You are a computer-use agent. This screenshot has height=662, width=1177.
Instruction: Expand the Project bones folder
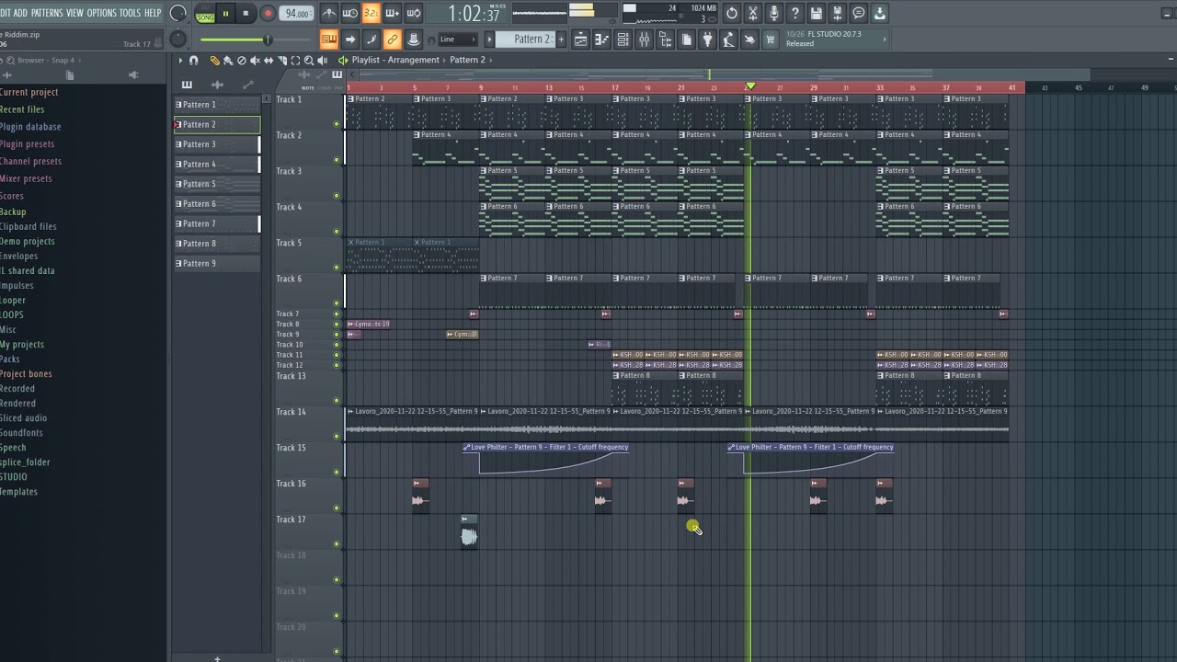(x=26, y=374)
